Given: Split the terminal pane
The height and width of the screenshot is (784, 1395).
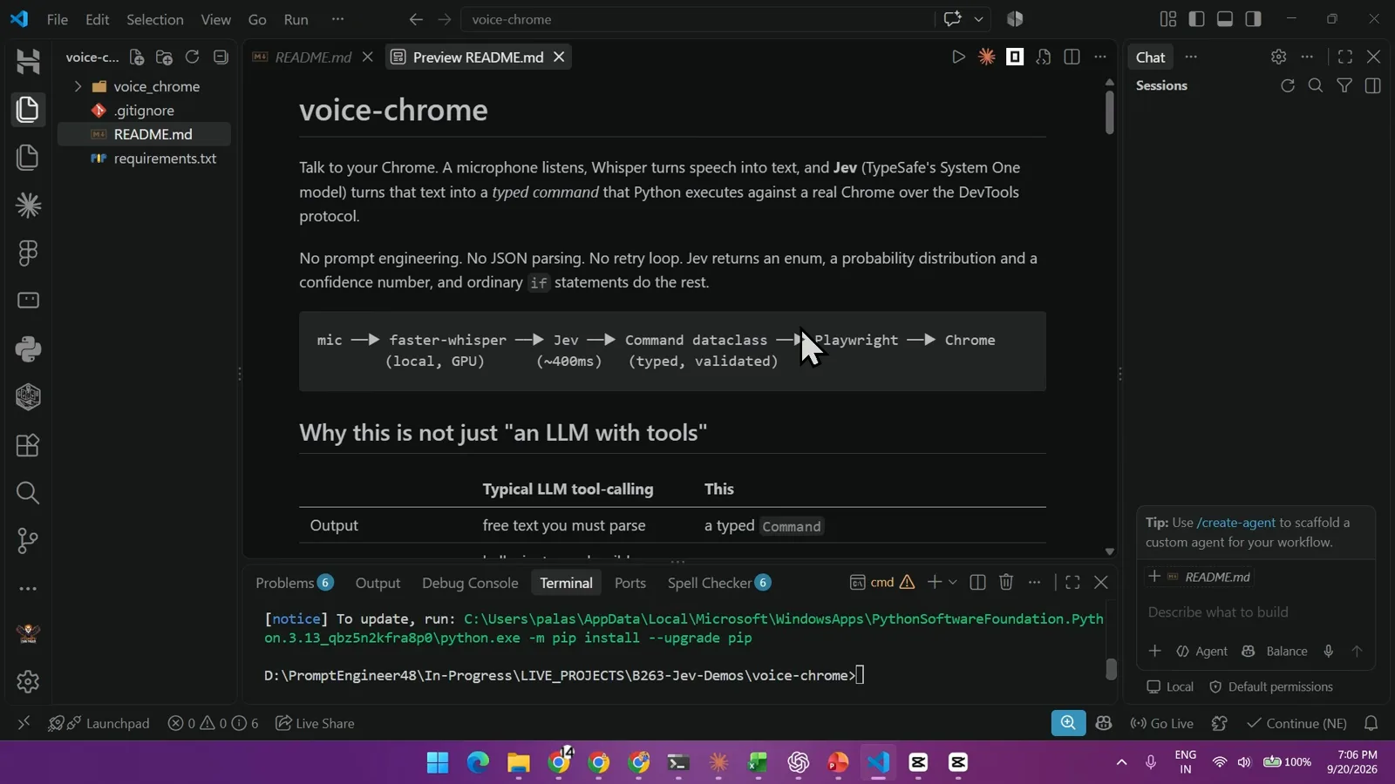Looking at the screenshot, I should [977, 583].
